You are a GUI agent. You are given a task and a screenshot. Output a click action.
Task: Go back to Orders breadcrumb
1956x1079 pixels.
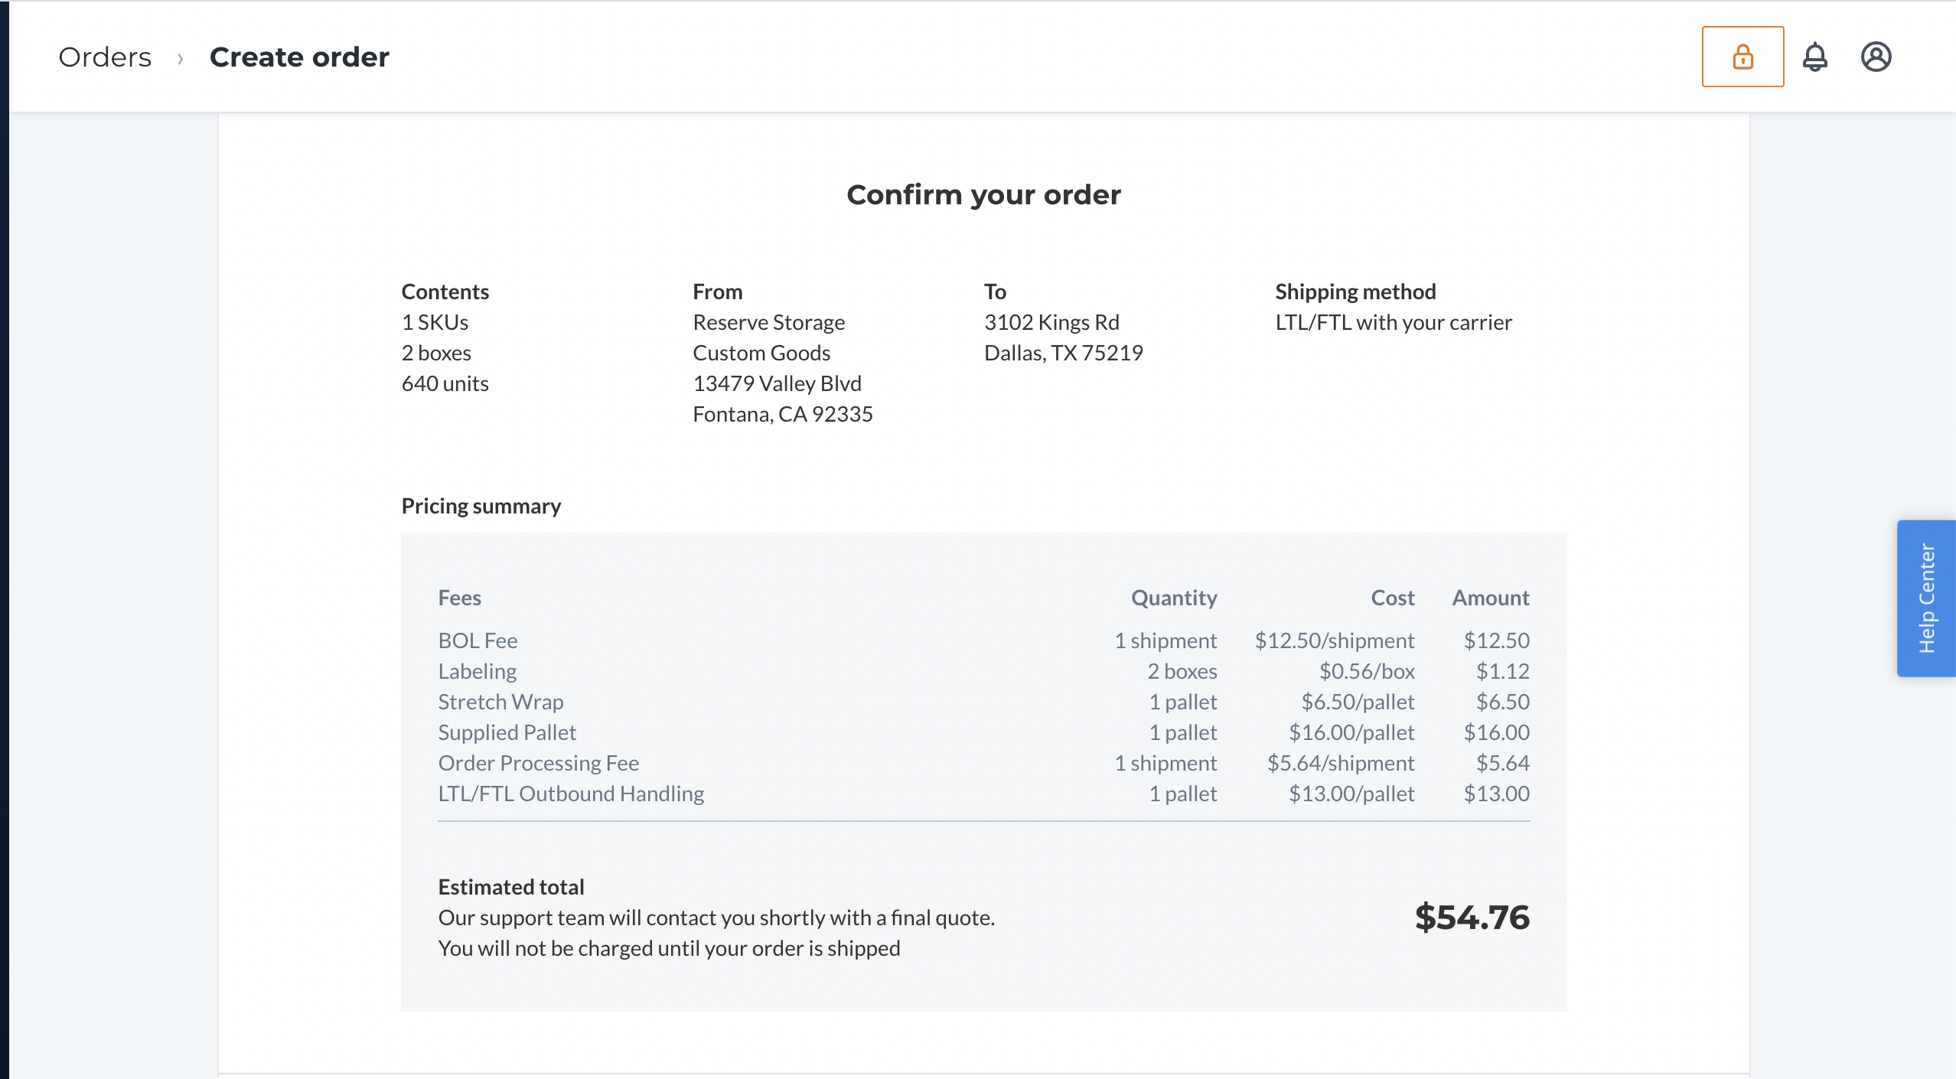(x=105, y=57)
